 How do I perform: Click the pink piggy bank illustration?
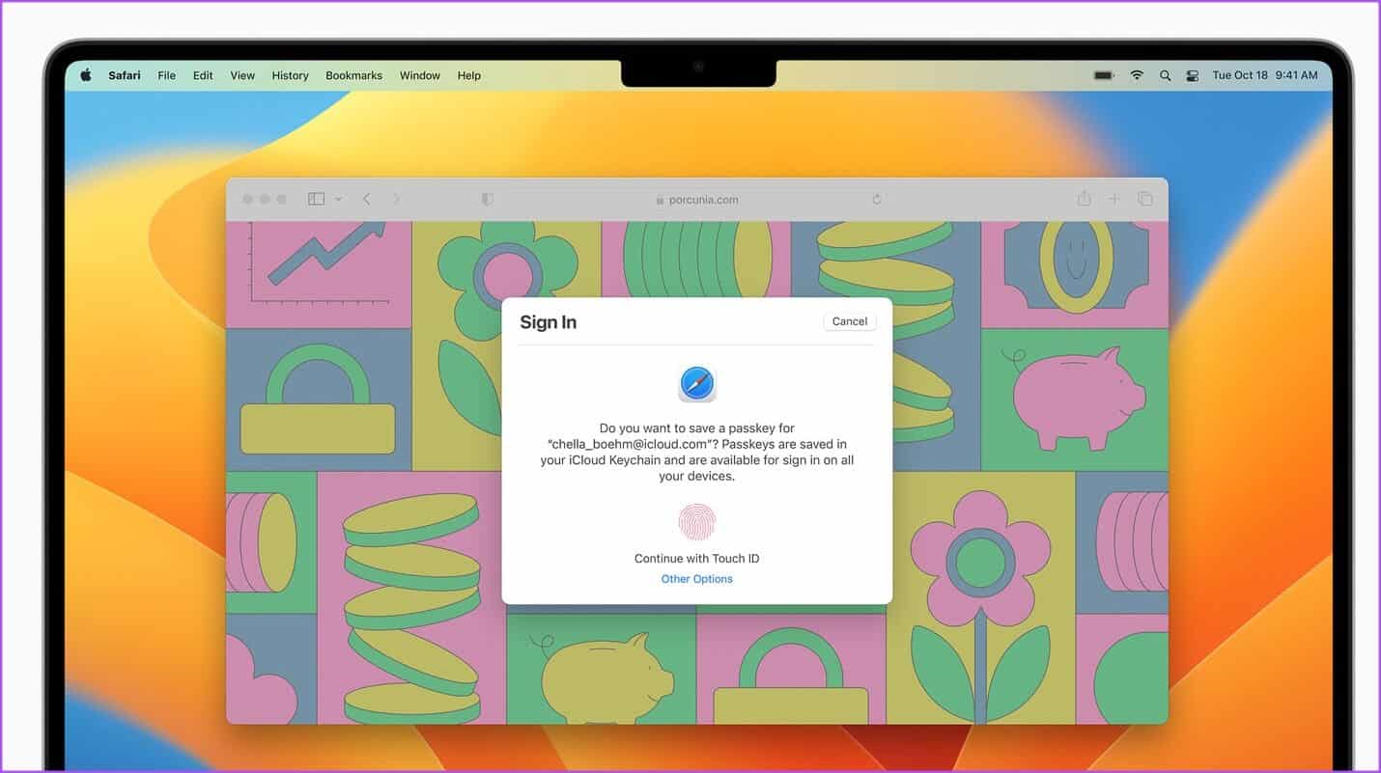(x=1073, y=399)
